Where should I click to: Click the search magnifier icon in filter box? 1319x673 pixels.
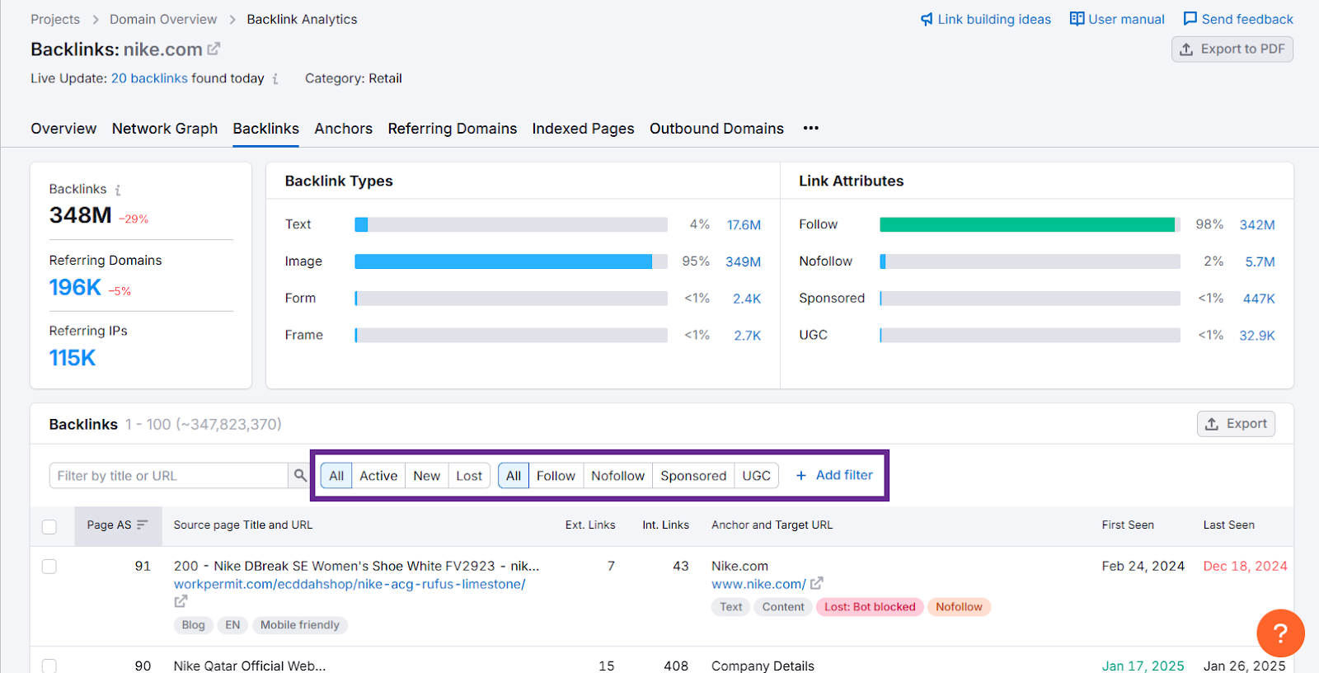[300, 475]
